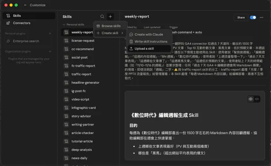
Task: Choose Upload a skill option
Action: tap(150, 49)
